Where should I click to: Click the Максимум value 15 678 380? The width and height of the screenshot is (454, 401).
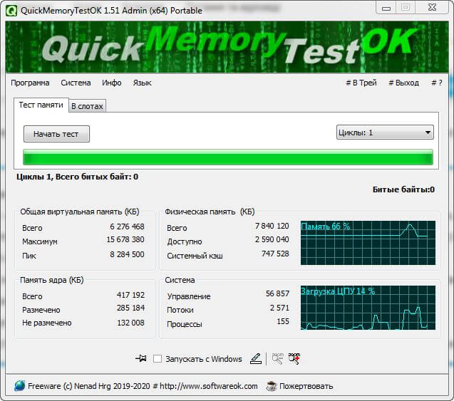tap(125, 239)
